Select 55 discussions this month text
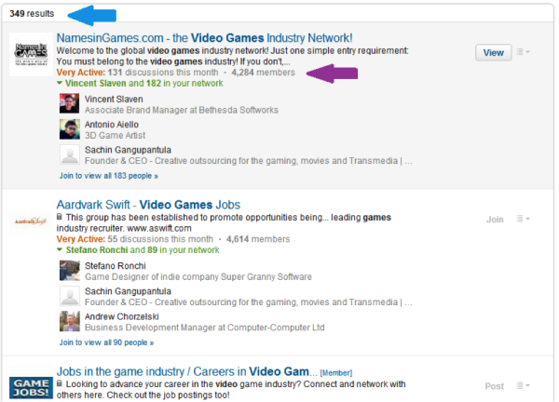The width and height of the screenshot is (559, 402). (x=160, y=239)
